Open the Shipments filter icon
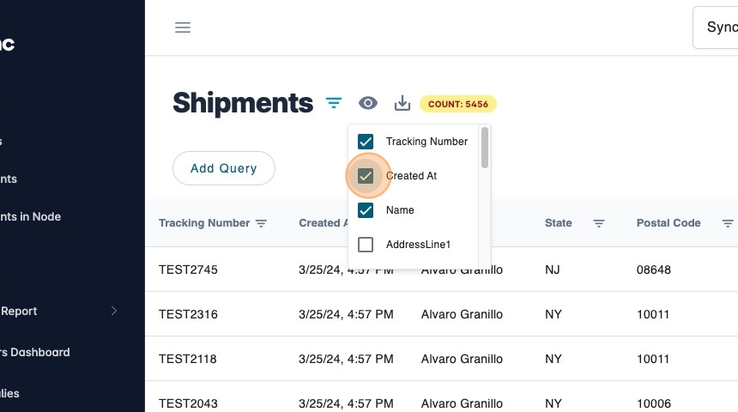Image resolution: width=738 pixels, height=412 pixels. coord(334,104)
